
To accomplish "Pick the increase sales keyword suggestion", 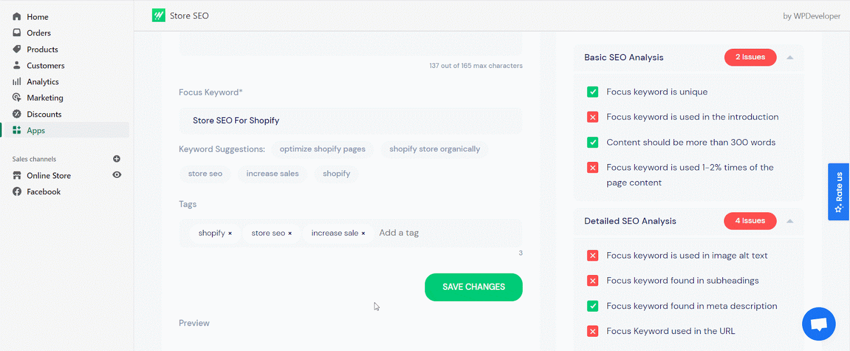I will pos(273,174).
